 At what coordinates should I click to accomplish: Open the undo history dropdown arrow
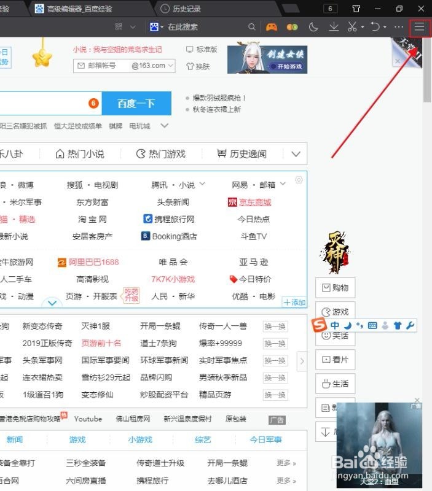point(385,27)
